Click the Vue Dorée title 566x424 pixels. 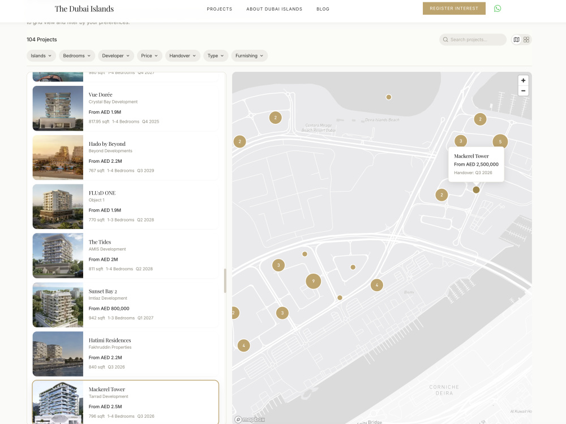100,94
